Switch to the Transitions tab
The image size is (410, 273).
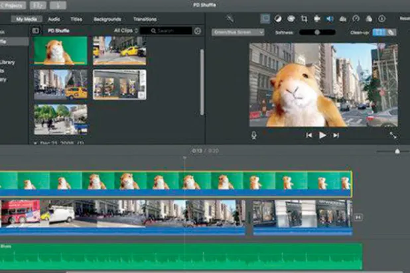[x=145, y=19]
